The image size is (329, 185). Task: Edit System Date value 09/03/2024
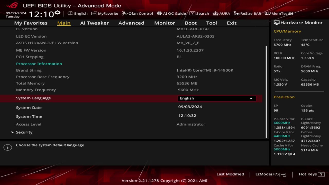click(x=190, y=107)
